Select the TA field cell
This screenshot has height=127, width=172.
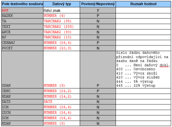pos(23,21)
